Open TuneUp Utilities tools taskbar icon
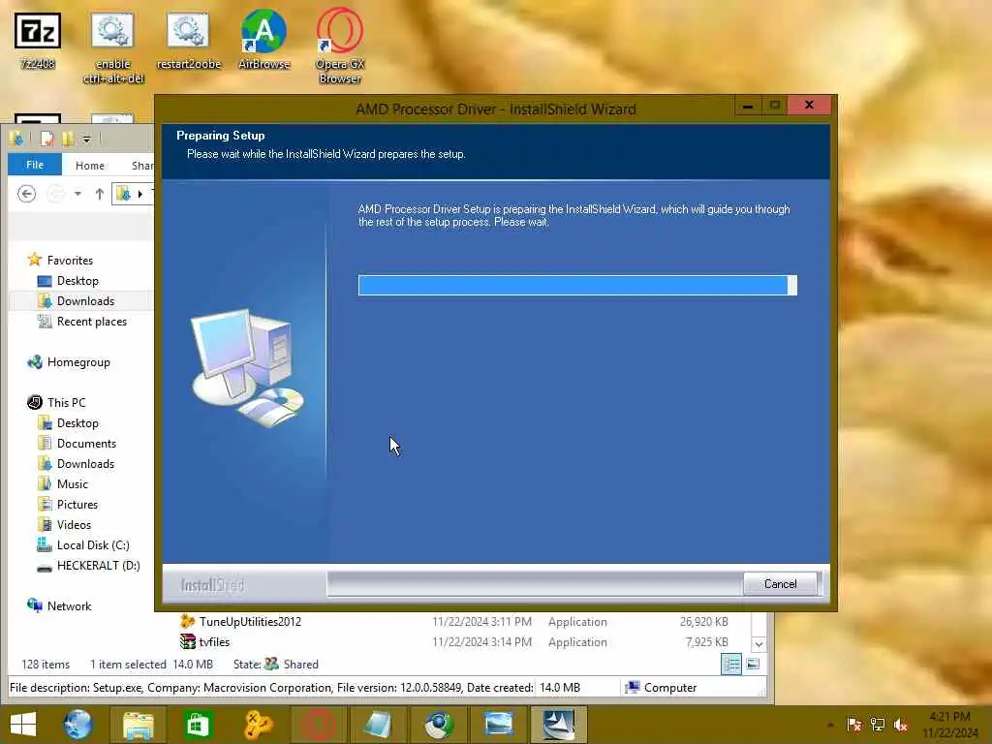This screenshot has height=744, width=992. [258, 725]
